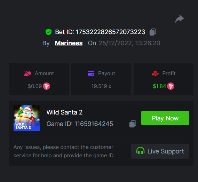The image size is (198, 182).
Task: Click the share arrow icon
Action: tap(180, 19)
